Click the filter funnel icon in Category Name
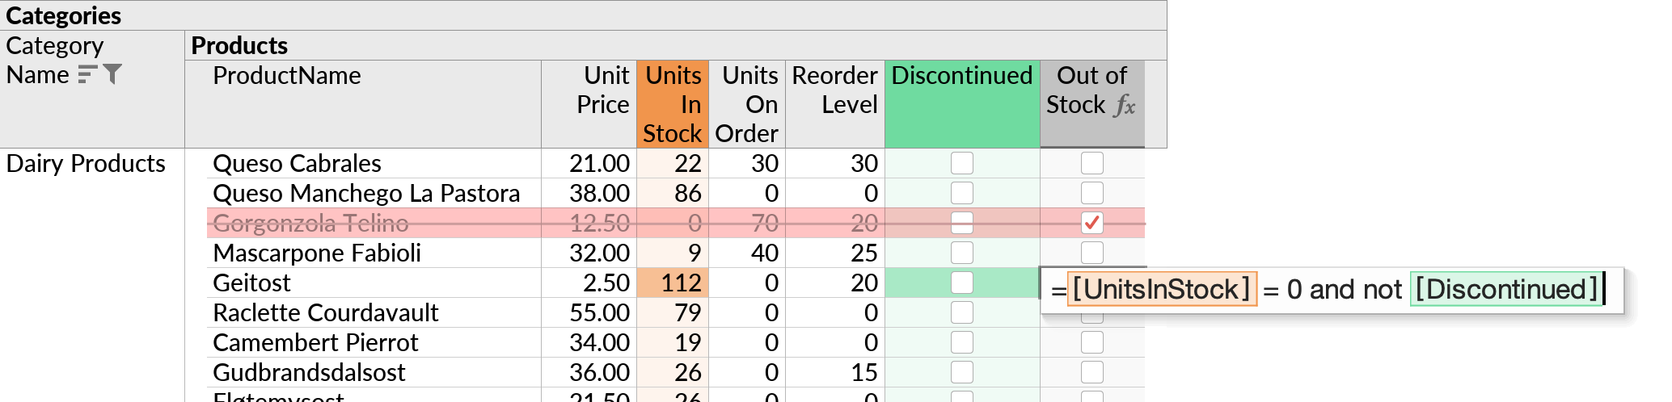Image resolution: width=1672 pixels, height=402 pixels. [x=112, y=74]
